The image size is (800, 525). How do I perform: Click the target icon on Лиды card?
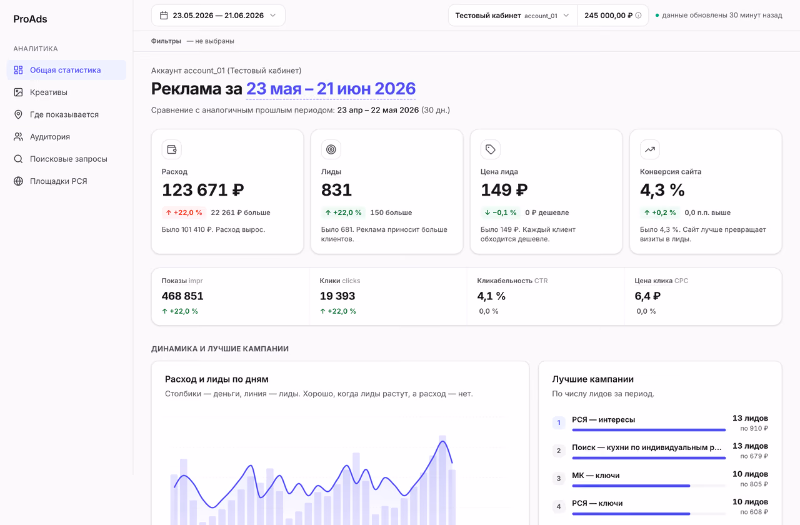pos(331,149)
